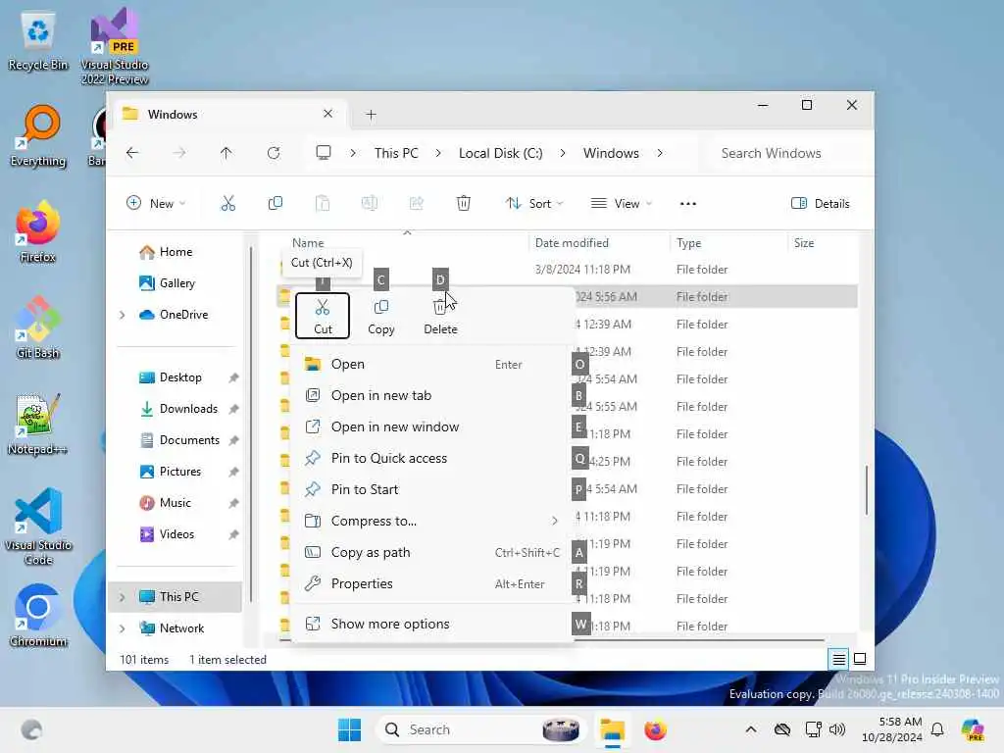Click the toolbar Cut scissors icon

227,204
